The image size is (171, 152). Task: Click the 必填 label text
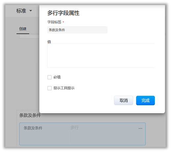point(57,77)
